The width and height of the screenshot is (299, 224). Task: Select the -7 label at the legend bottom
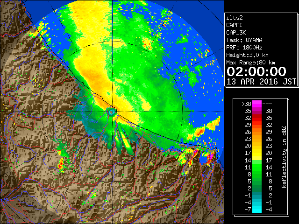pyautogui.click(x=248, y=210)
